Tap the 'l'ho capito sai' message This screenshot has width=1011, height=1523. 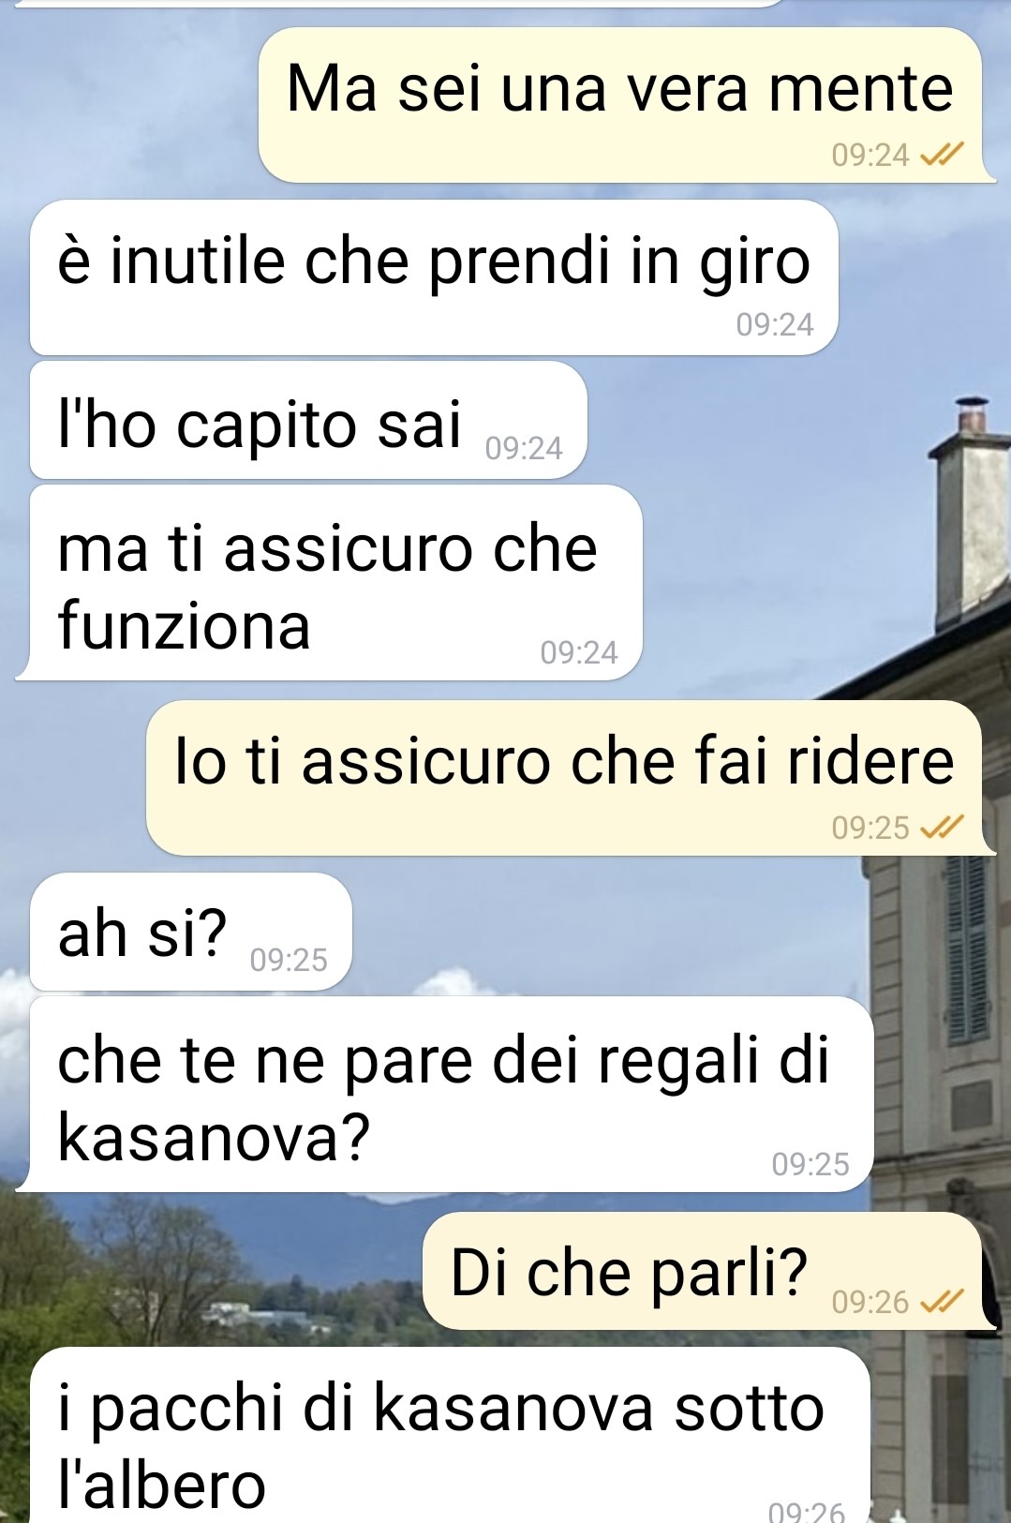tap(308, 421)
